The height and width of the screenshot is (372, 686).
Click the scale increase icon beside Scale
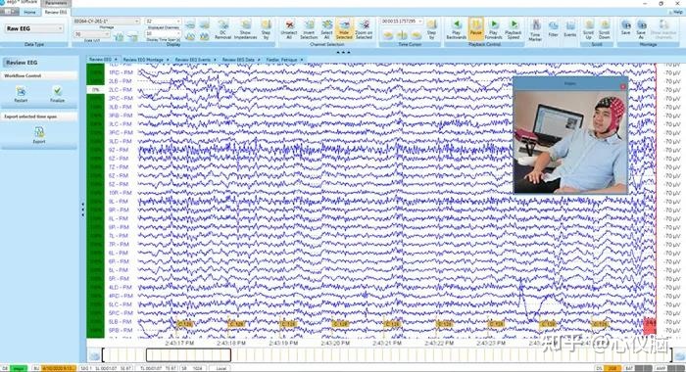[119, 37]
